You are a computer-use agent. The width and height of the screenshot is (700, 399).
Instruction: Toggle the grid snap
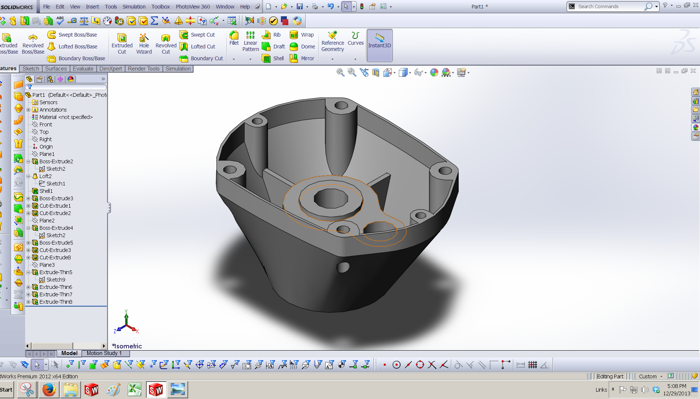[533, 365]
